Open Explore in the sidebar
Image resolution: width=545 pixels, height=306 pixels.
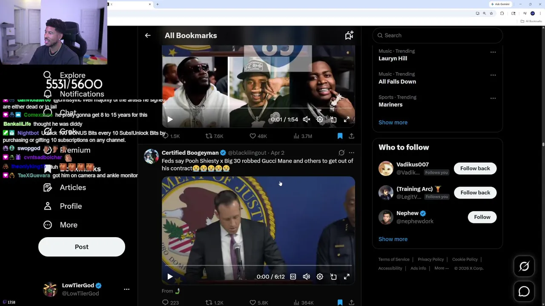pos(64,75)
